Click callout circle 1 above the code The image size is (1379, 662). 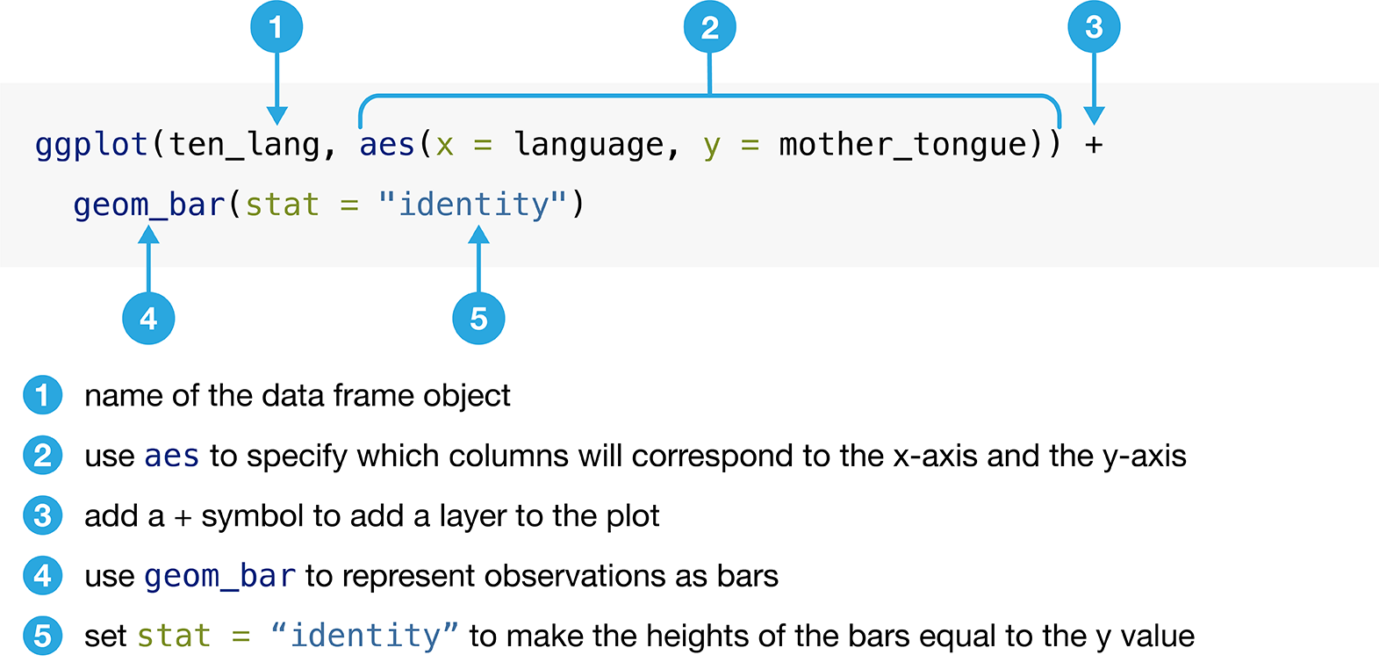(x=277, y=27)
